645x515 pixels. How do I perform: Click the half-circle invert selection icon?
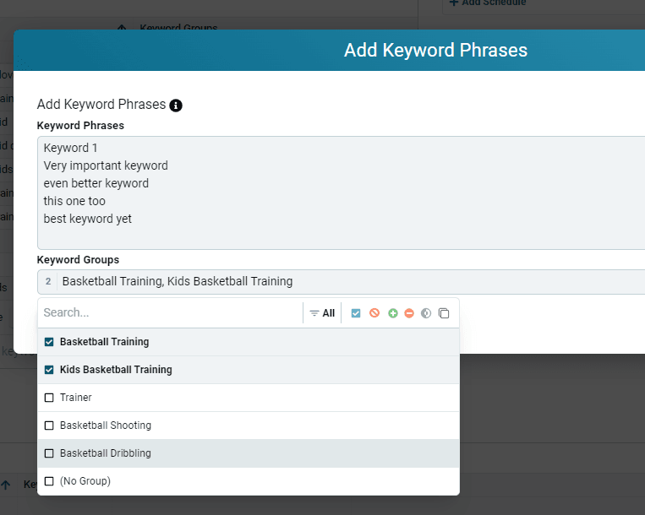tap(426, 313)
